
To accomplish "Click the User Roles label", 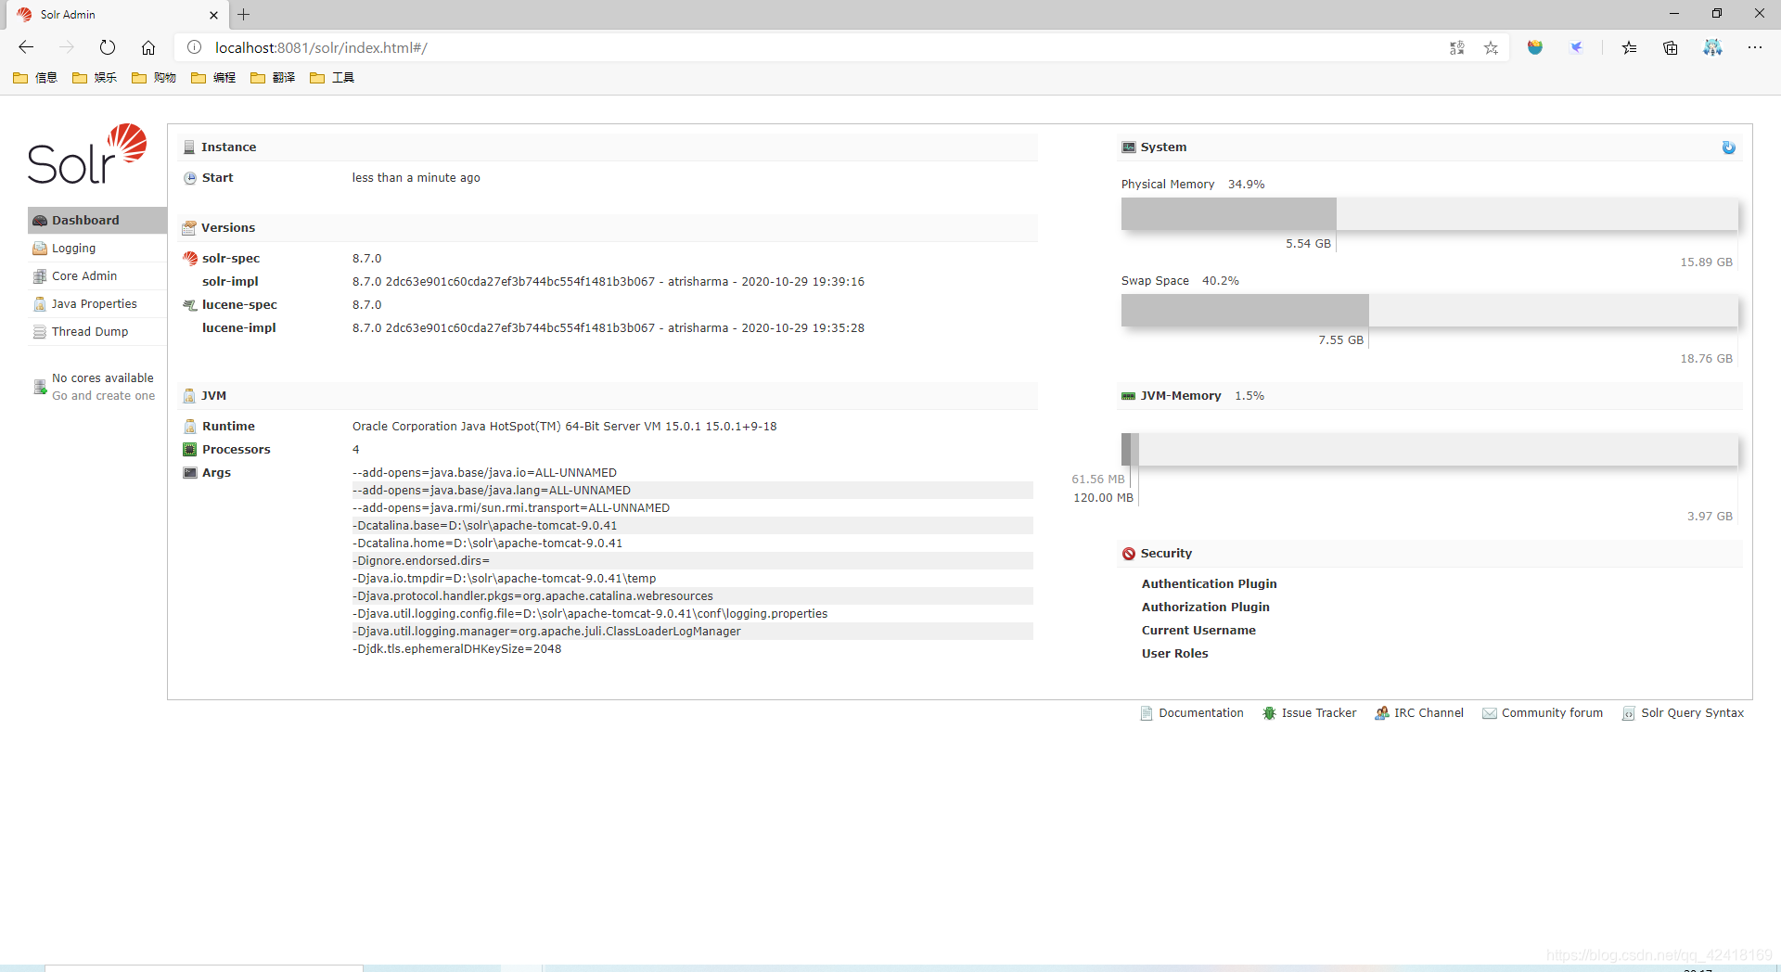I will click(x=1175, y=653).
